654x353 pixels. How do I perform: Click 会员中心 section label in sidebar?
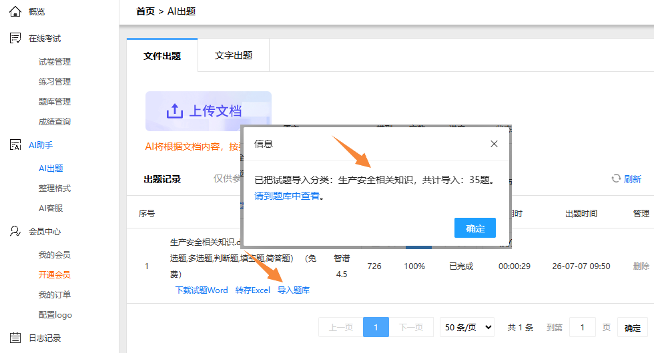pos(45,232)
